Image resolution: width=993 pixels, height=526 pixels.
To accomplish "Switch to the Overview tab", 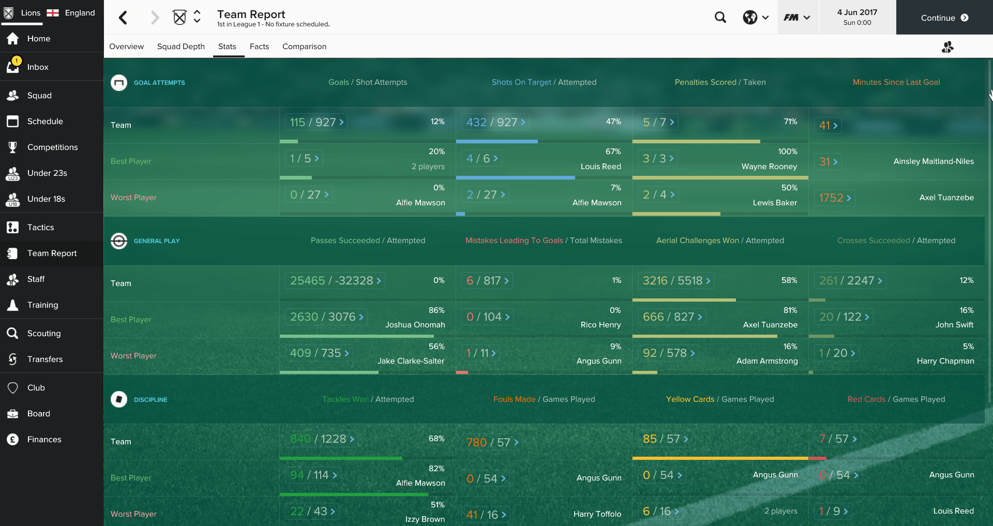I will click(126, 47).
